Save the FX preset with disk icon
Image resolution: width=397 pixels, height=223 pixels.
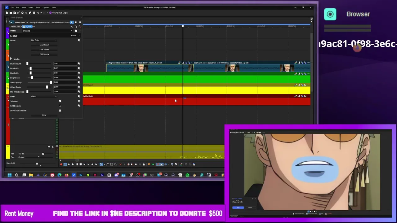point(76,31)
